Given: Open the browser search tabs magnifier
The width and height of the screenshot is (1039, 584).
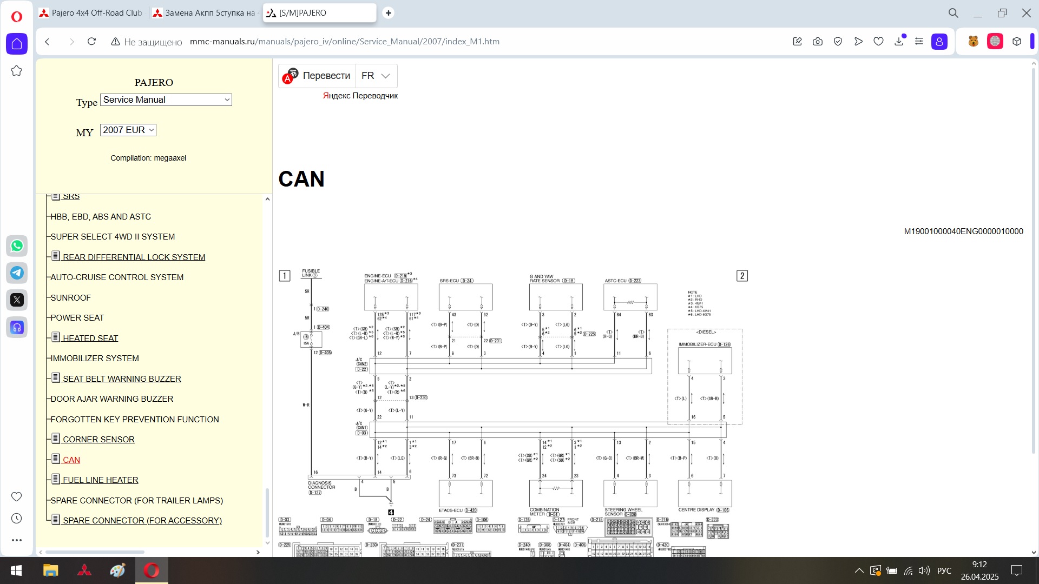Looking at the screenshot, I should pos(953,13).
